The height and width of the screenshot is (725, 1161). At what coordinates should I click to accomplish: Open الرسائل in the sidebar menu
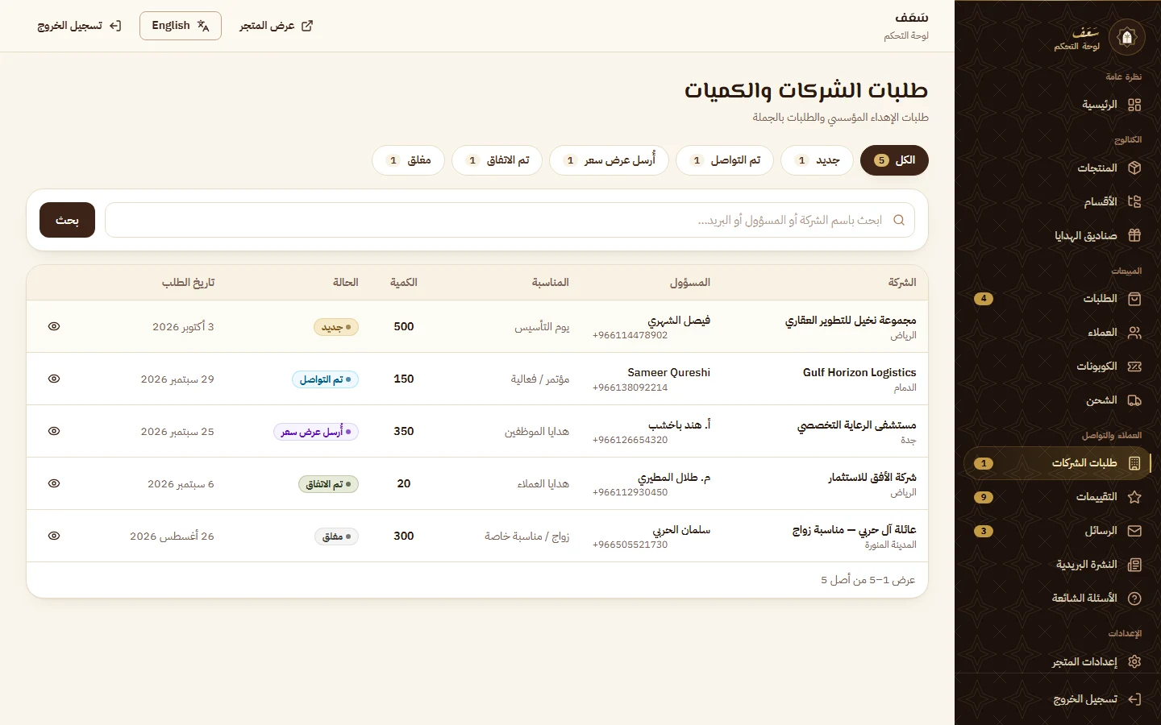1058,531
